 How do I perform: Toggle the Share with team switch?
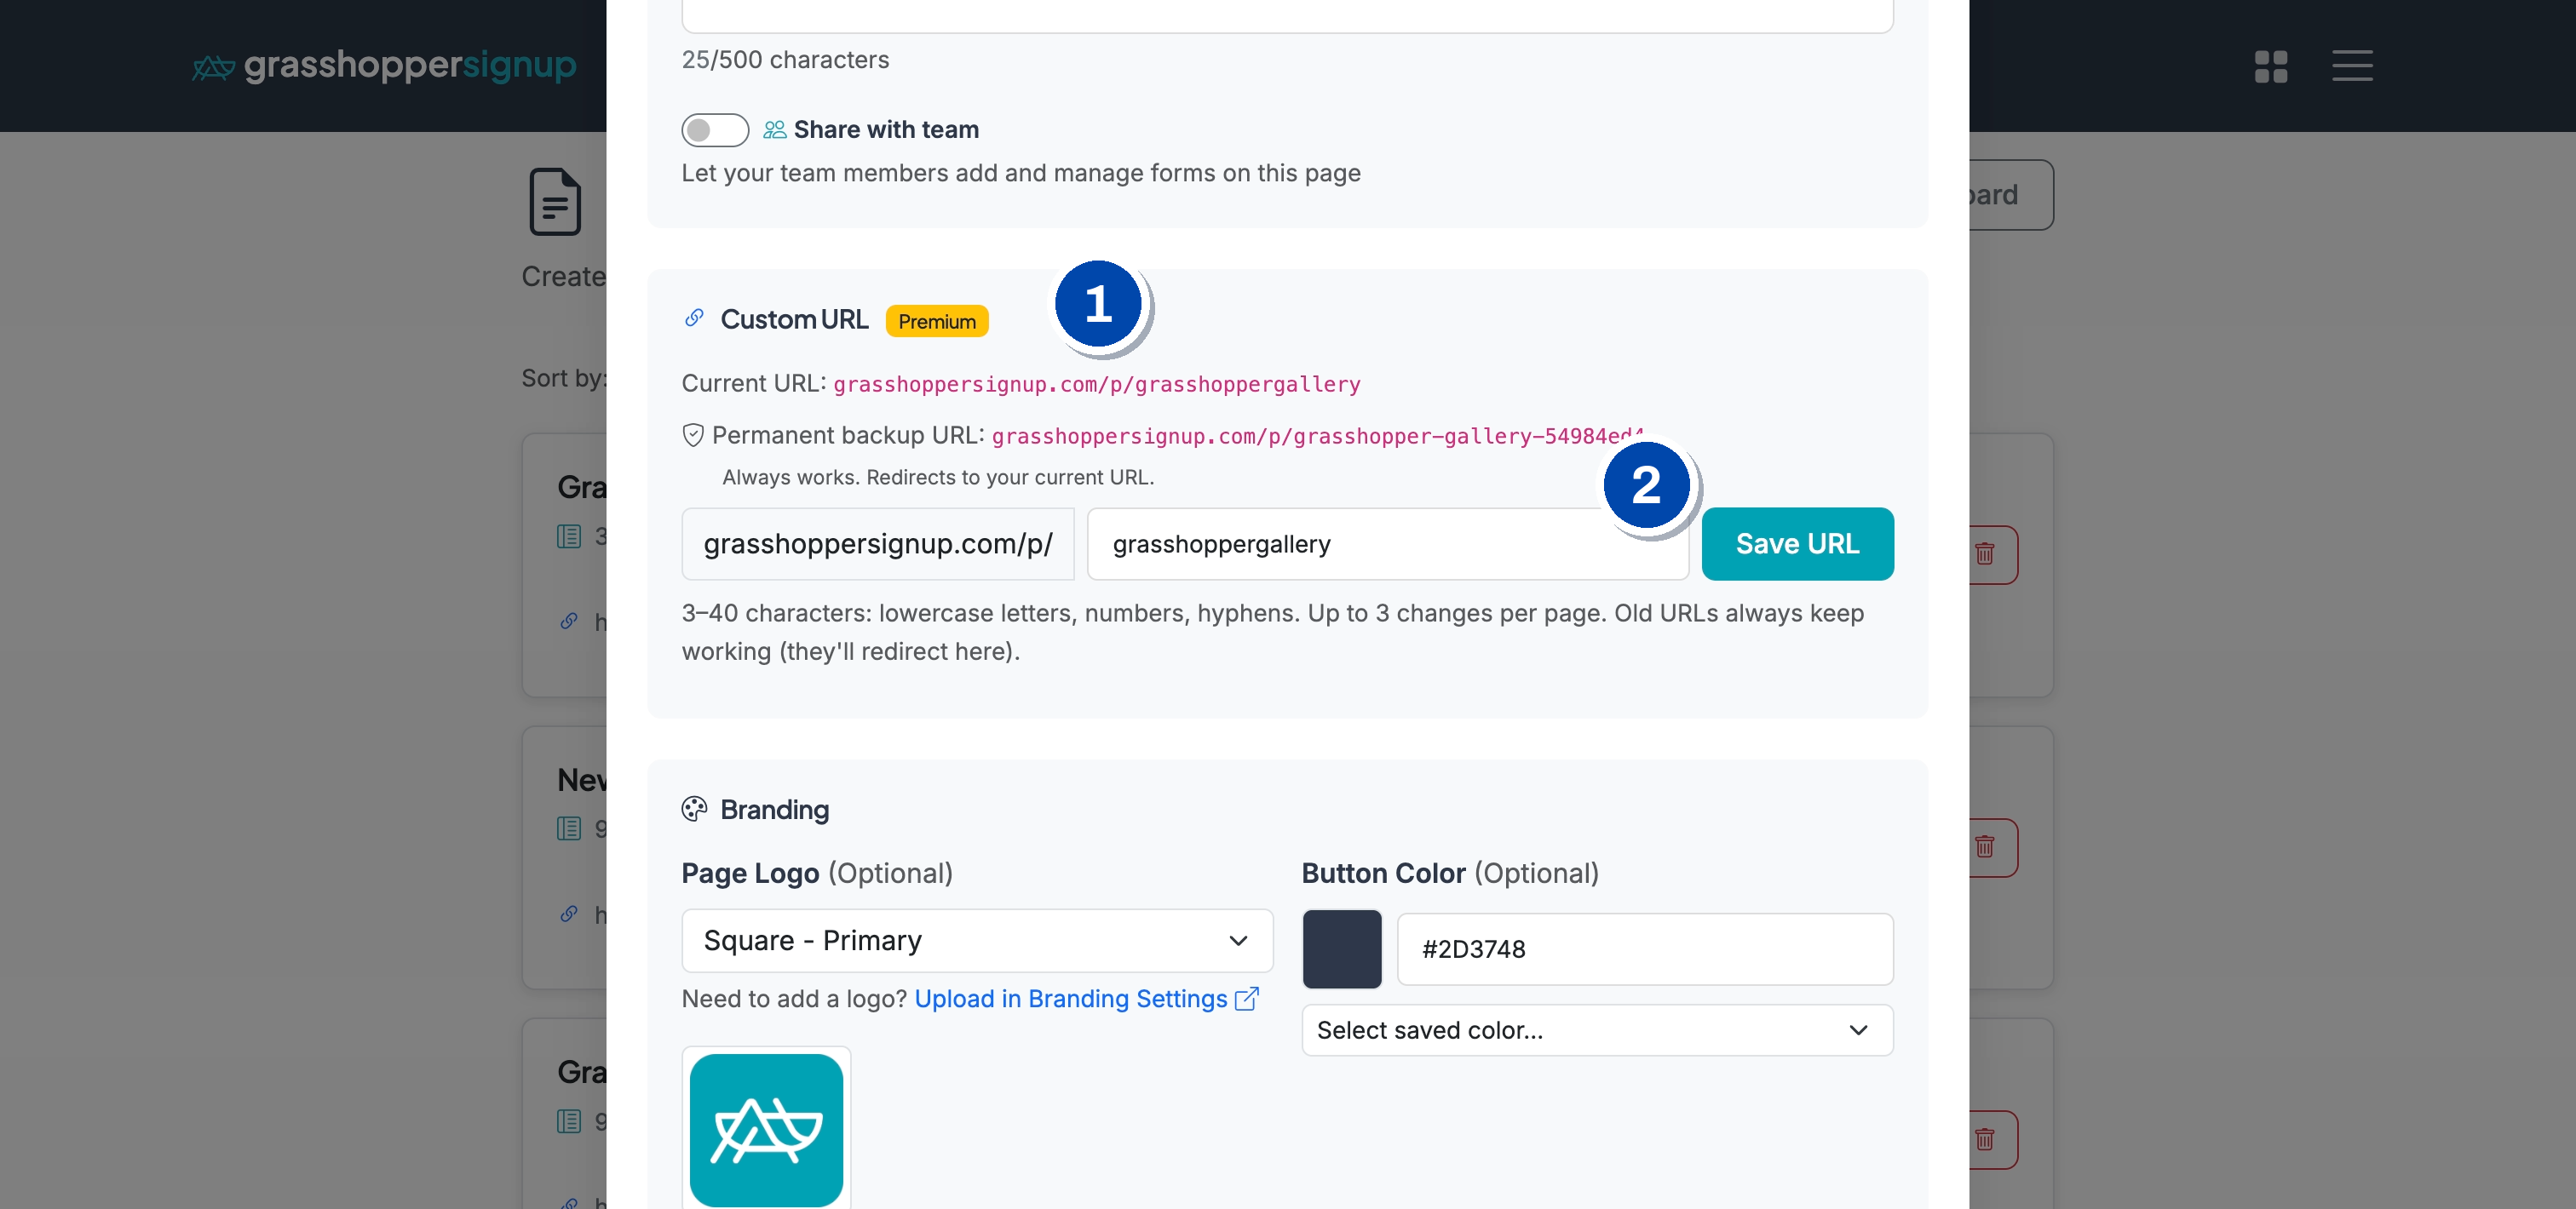pyautogui.click(x=715, y=130)
